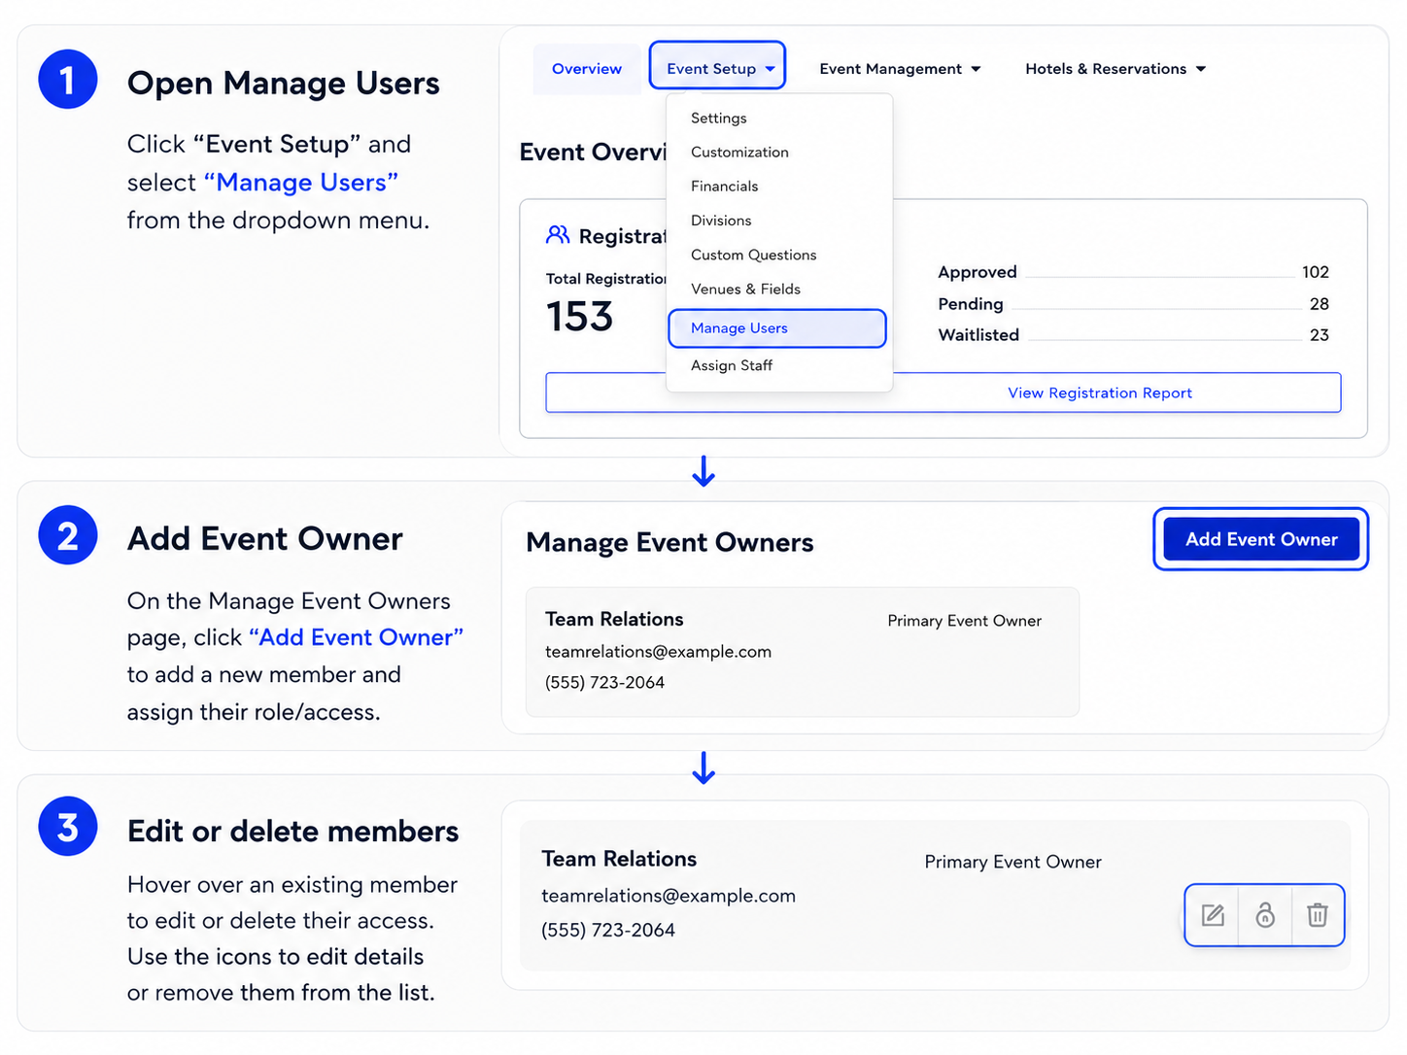Click the phone number in the step 3 member card

608,930
